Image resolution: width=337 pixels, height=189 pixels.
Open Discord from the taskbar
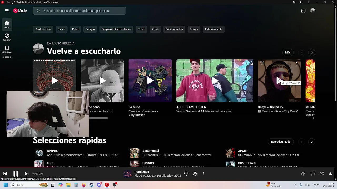tap(99, 185)
